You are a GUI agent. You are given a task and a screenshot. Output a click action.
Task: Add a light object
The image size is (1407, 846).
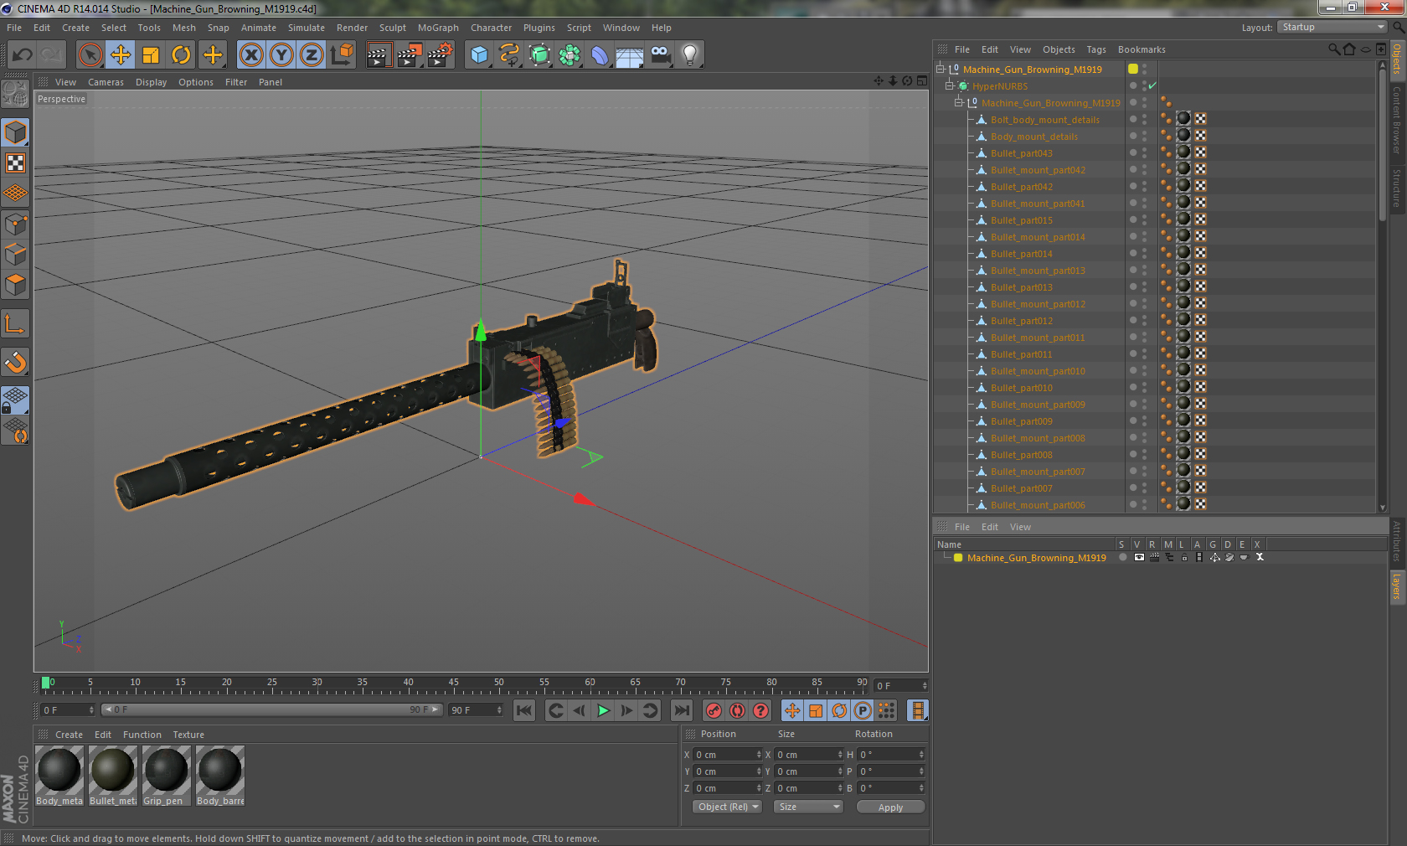point(690,55)
